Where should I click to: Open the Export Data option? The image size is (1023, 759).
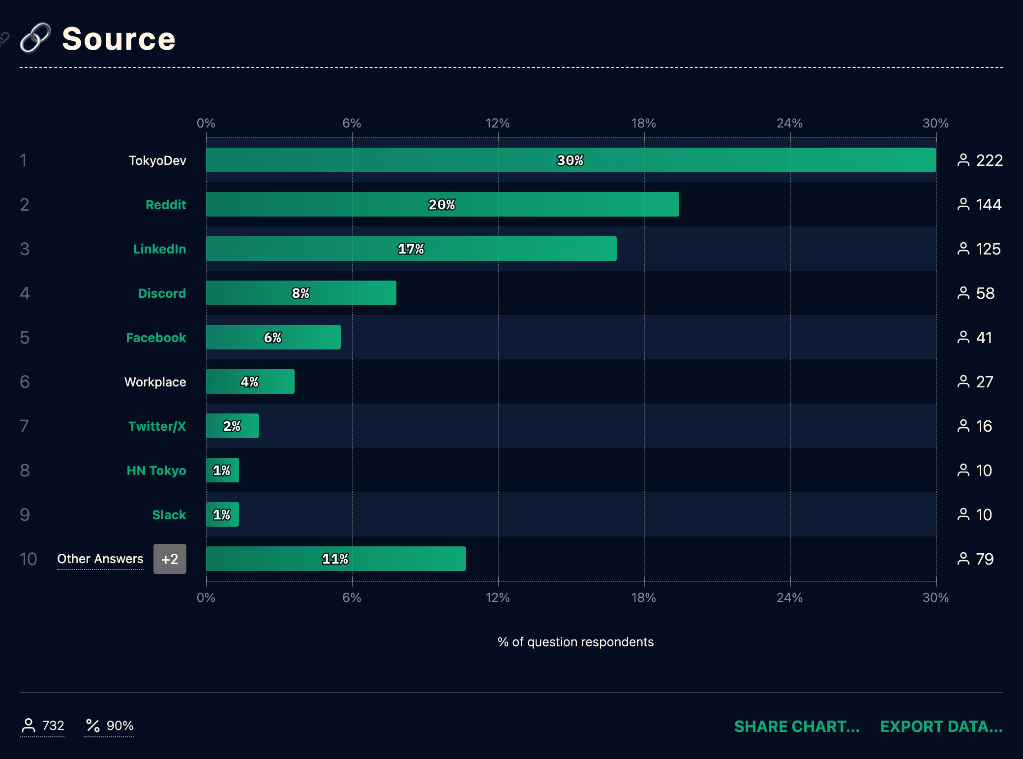pyautogui.click(x=941, y=727)
